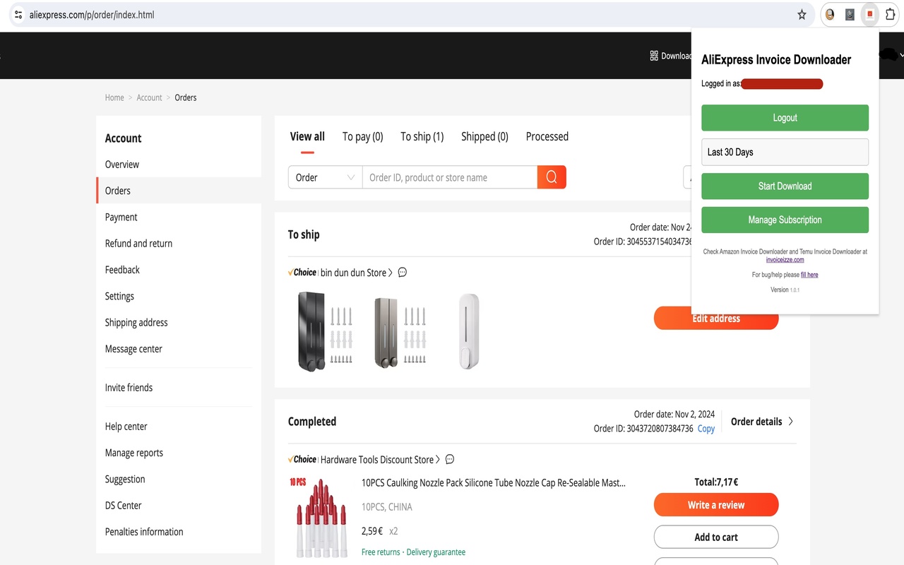This screenshot has width=904, height=565.
Task: Click the AliExpress Invoice Downloader extension icon
Action: 870,14
